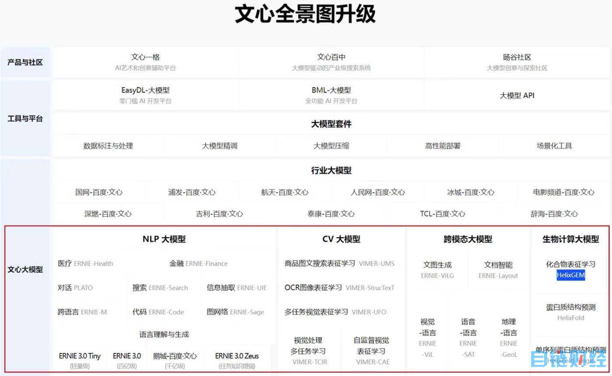Click the 跨模态大模型 heading
The height and width of the screenshot is (376, 612).
(x=468, y=239)
